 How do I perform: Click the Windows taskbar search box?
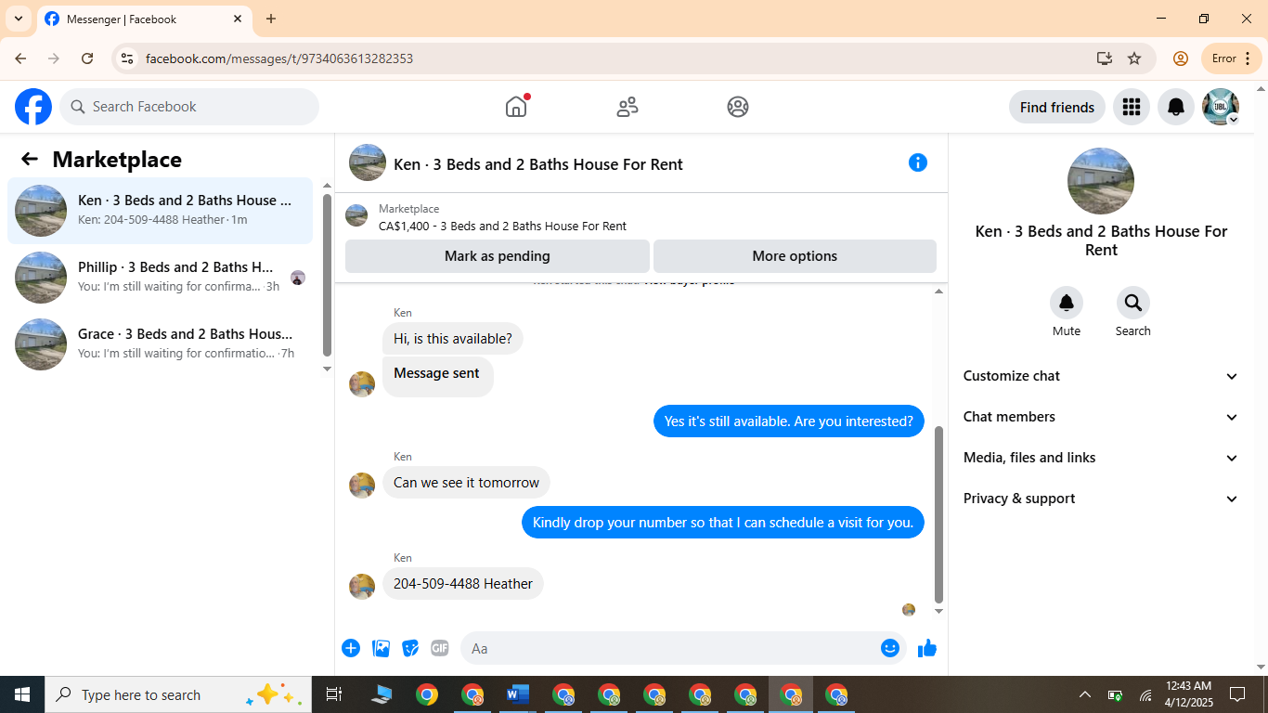pos(176,694)
